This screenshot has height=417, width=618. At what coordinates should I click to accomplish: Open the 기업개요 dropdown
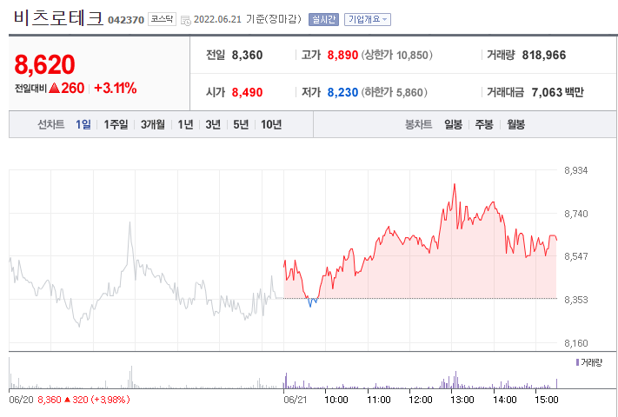click(368, 19)
